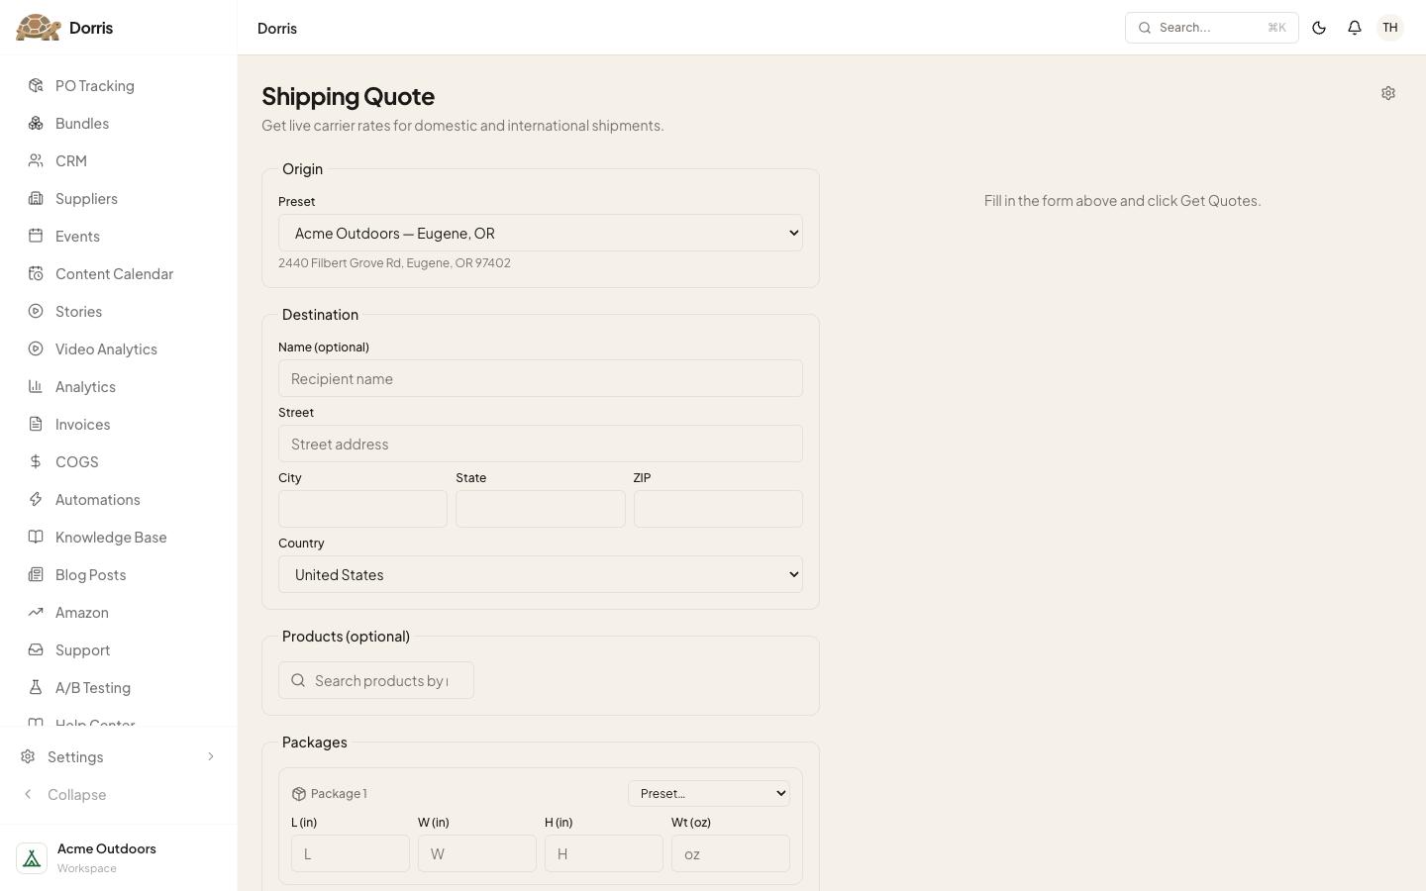Toggle dark mode with moon icon
The height and width of the screenshot is (891, 1426).
1319,28
